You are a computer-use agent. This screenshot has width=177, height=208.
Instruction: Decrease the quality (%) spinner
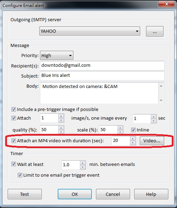tap(61, 132)
